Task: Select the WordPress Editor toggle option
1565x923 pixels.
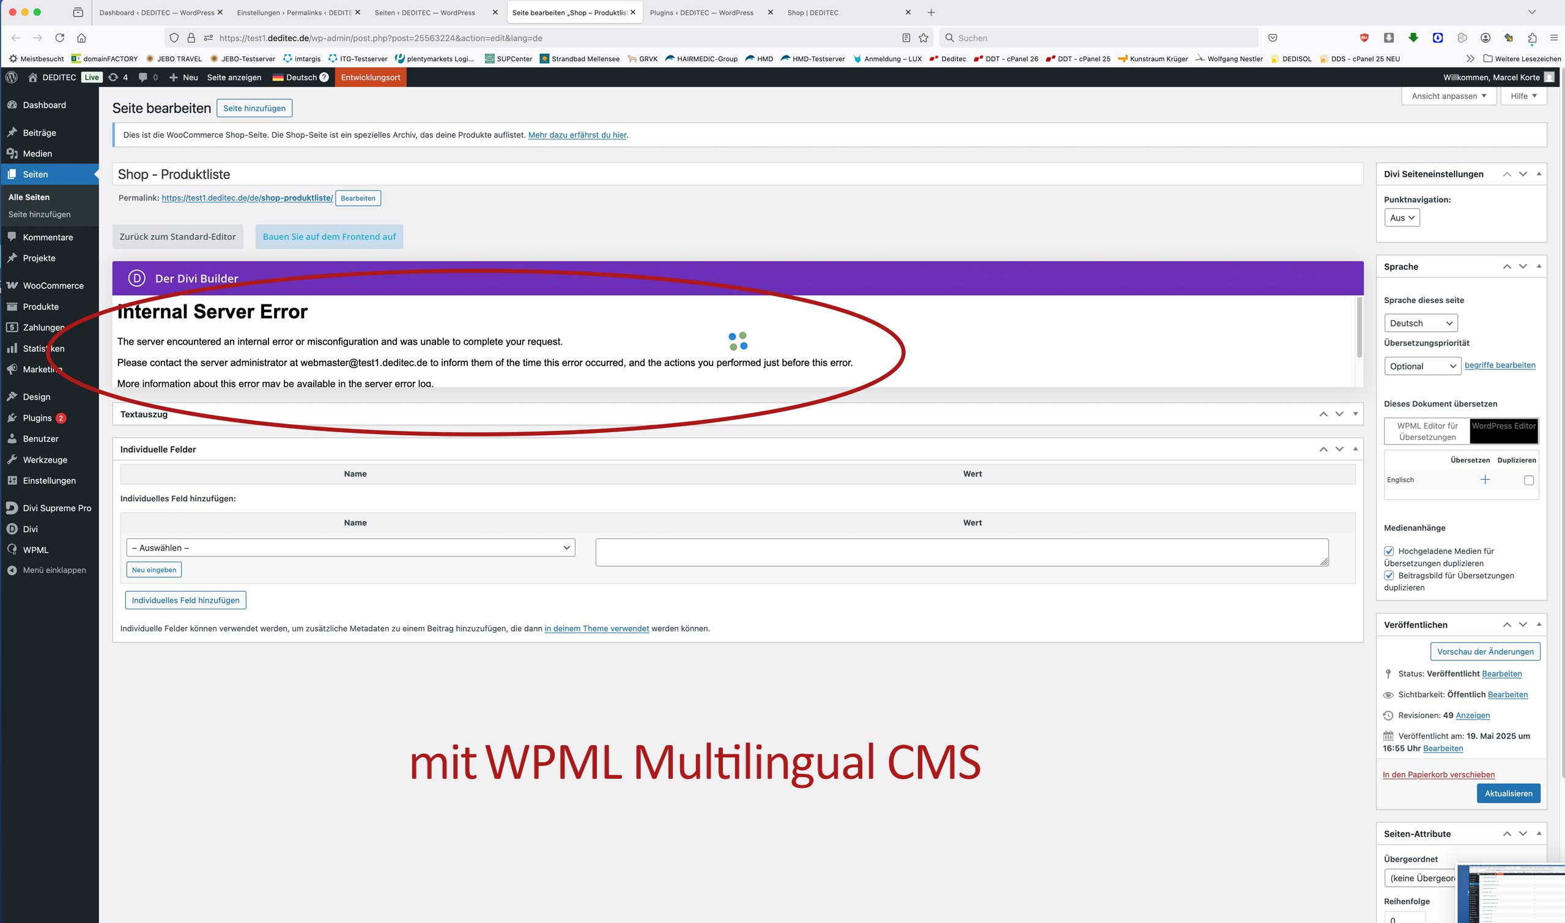Action: point(1503,432)
